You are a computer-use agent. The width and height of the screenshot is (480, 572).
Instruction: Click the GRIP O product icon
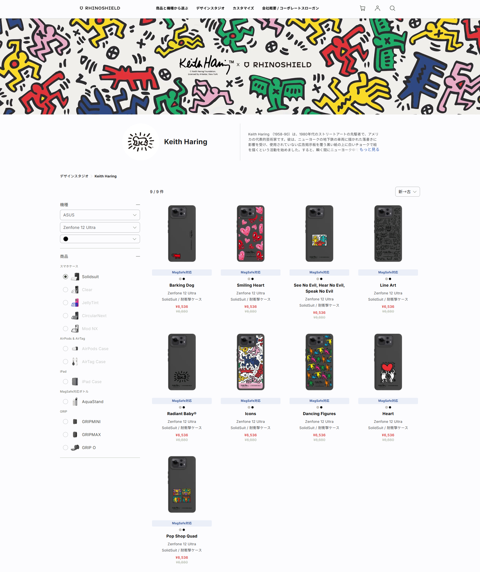click(75, 448)
